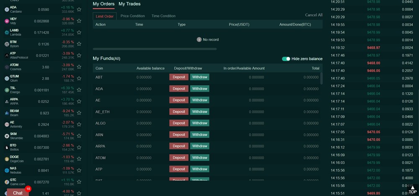
Task: Toggle Hide zero balance switch
Action: 286,59
